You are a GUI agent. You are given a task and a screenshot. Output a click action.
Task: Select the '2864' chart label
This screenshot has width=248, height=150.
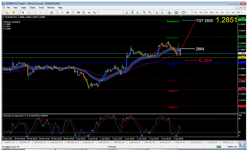[x=200, y=49]
